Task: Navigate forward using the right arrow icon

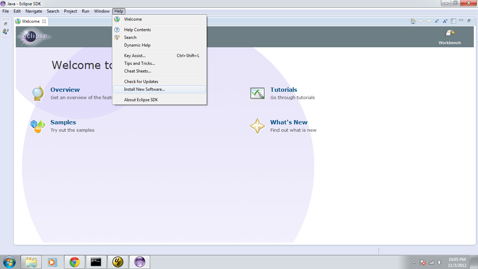Action: pyautogui.click(x=429, y=21)
